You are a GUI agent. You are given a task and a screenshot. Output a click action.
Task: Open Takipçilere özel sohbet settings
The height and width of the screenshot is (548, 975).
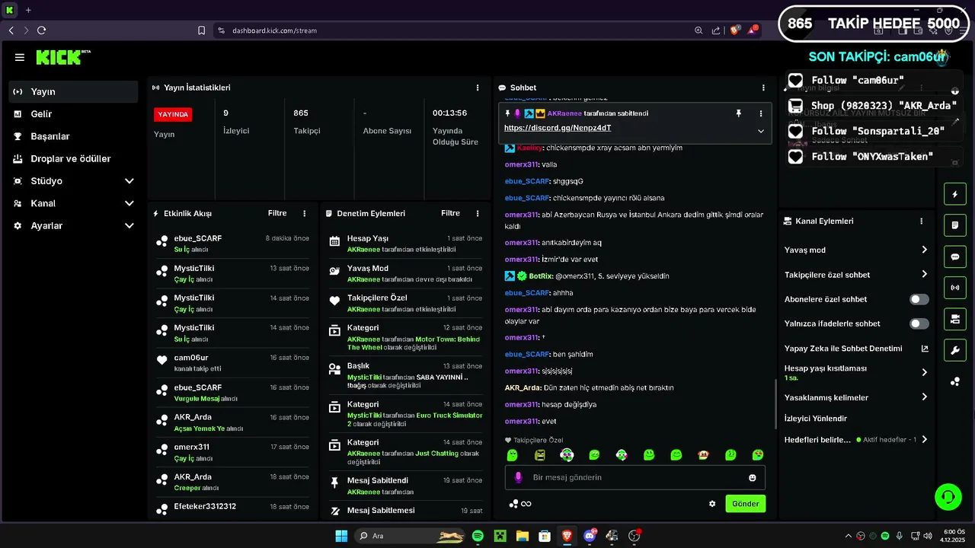pyautogui.click(x=856, y=275)
